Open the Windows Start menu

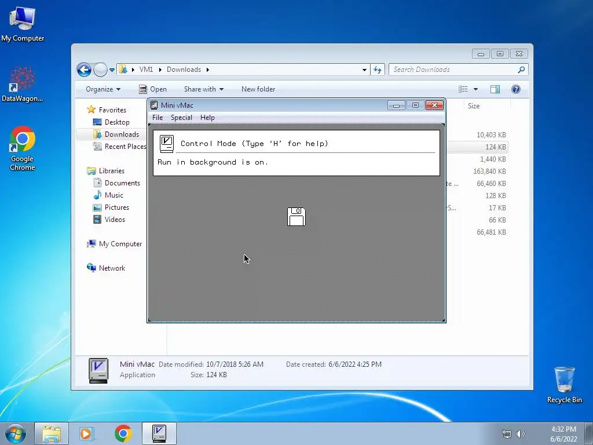click(16, 433)
